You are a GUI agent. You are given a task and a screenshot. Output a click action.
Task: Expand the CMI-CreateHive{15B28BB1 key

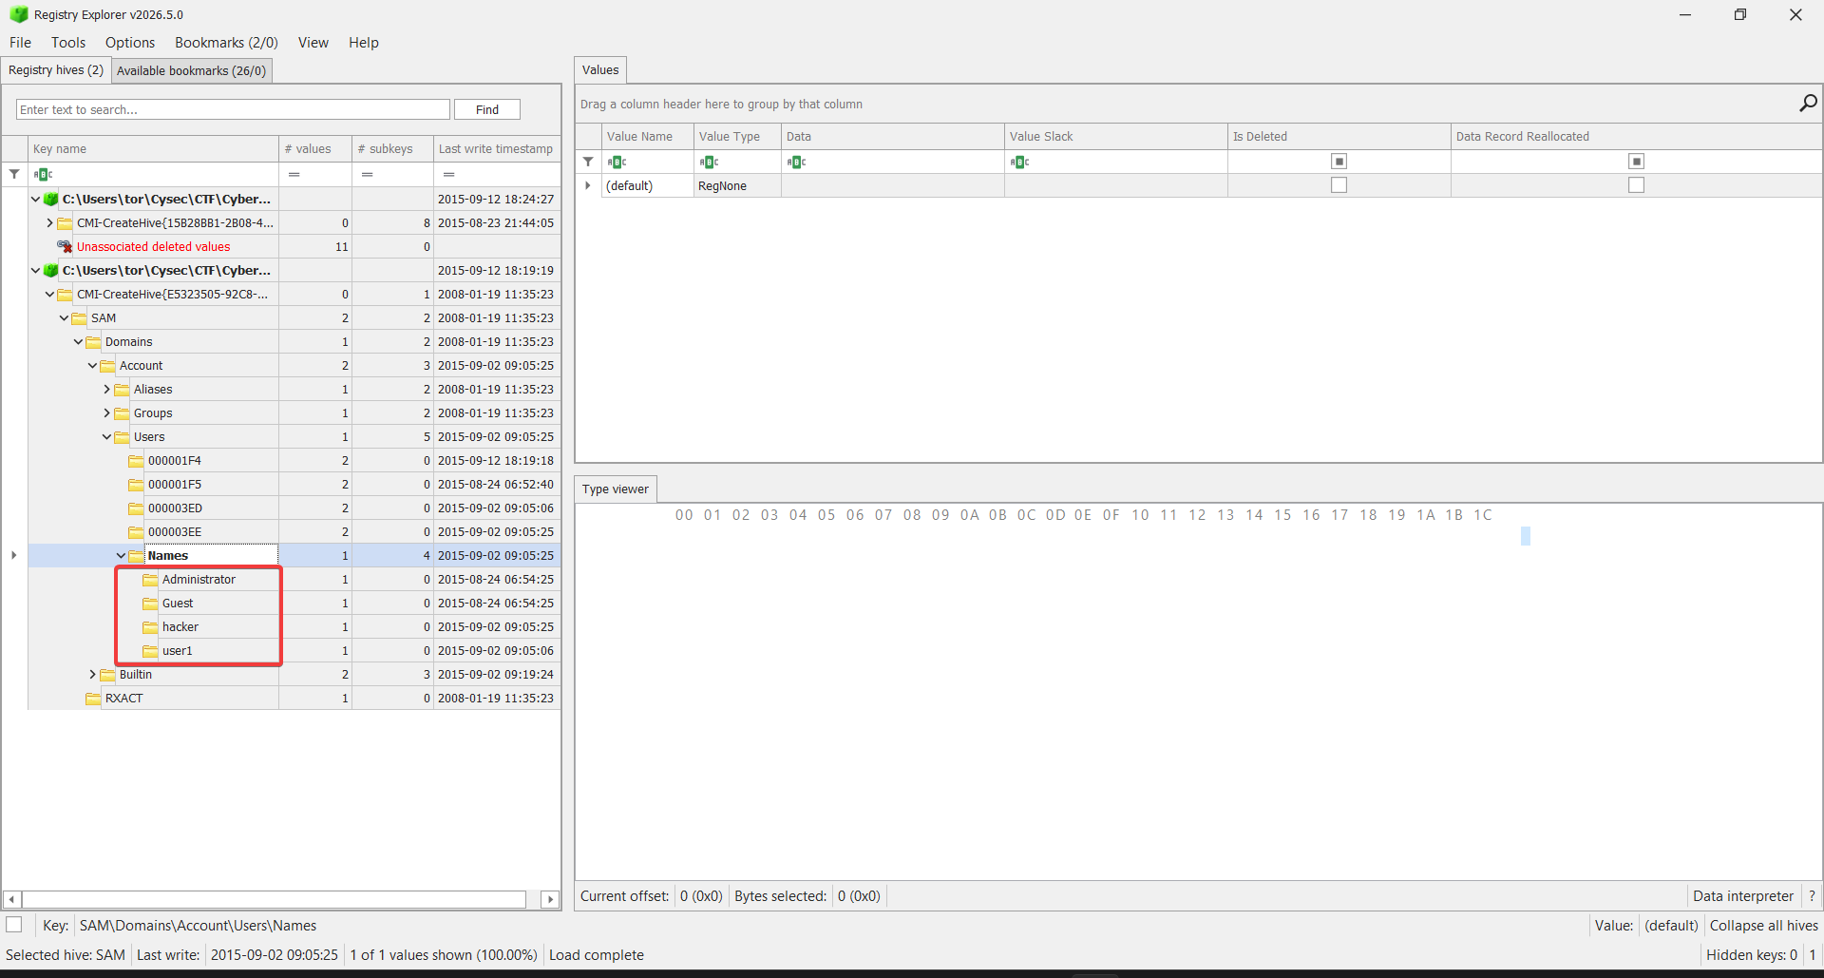click(x=49, y=223)
